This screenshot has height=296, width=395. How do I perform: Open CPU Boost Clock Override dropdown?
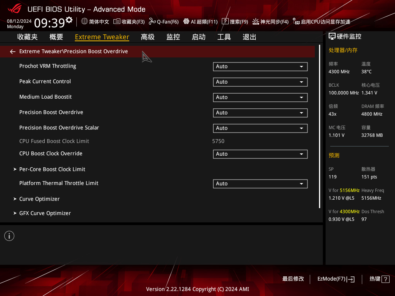[260, 154]
